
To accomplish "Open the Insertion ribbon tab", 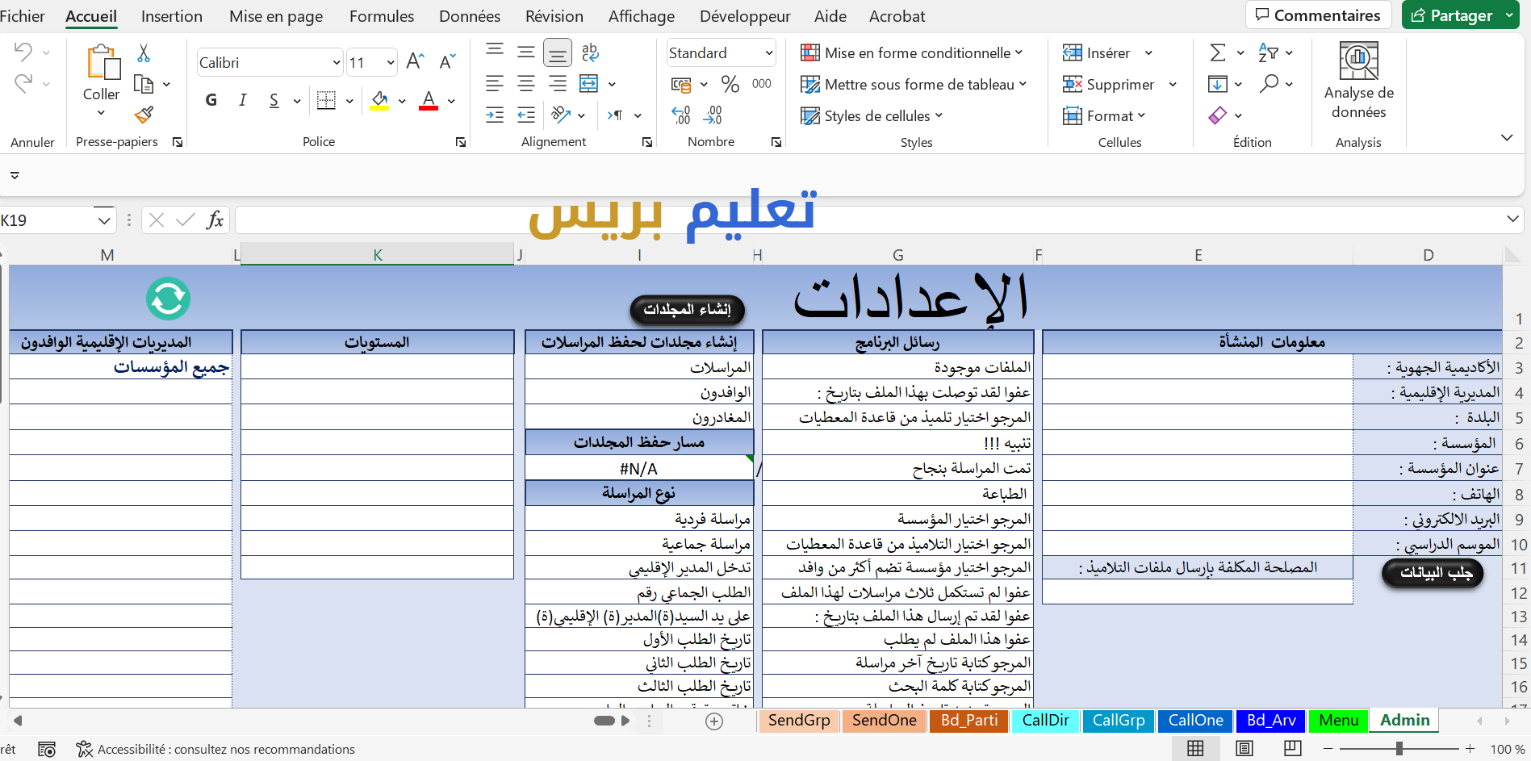I will point(172,16).
